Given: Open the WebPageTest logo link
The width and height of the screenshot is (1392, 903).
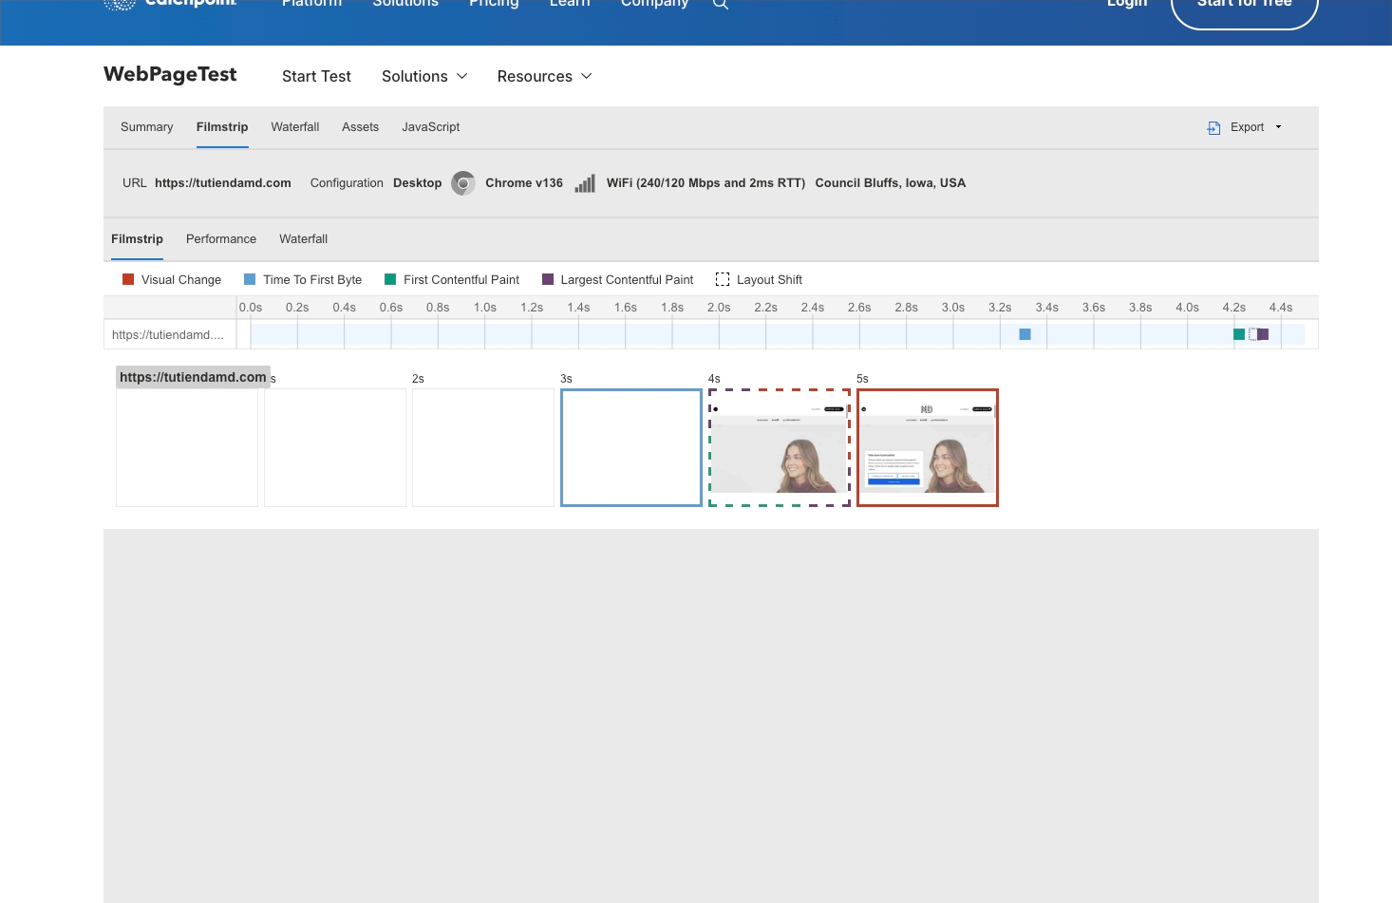Looking at the screenshot, I should tap(170, 74).
